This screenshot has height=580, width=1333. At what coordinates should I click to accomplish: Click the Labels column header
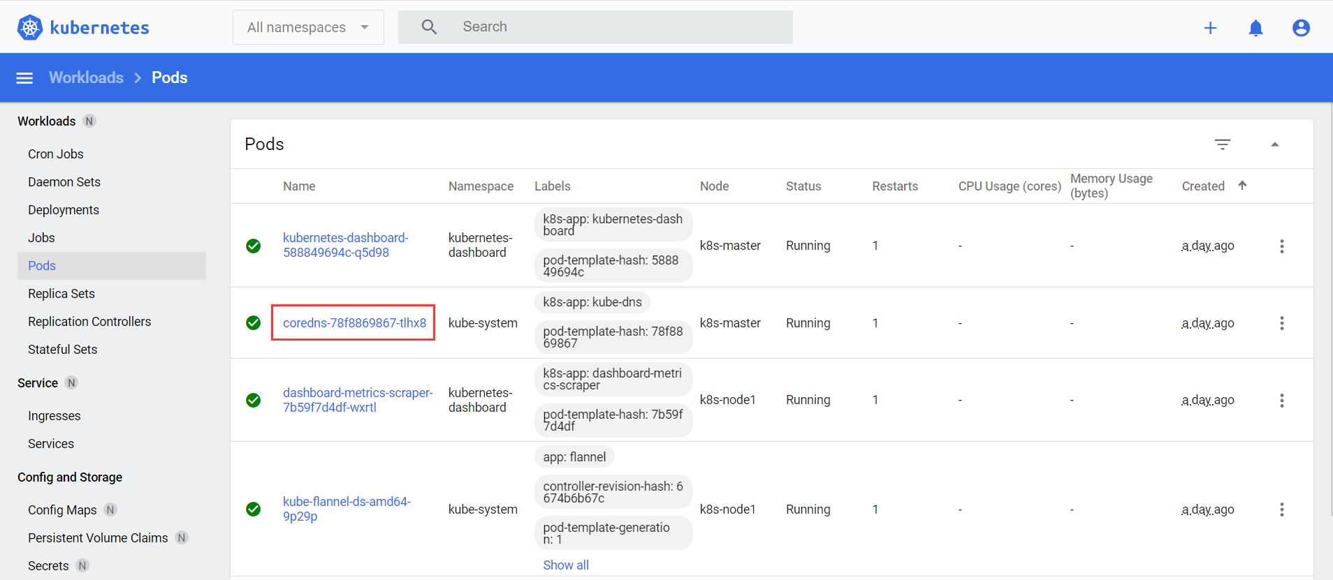[553, 186]
